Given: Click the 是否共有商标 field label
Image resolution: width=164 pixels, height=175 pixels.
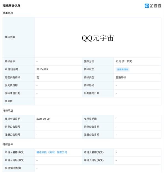Looking at the screenshot, I should pyautogui.click(x=12, y=77).
